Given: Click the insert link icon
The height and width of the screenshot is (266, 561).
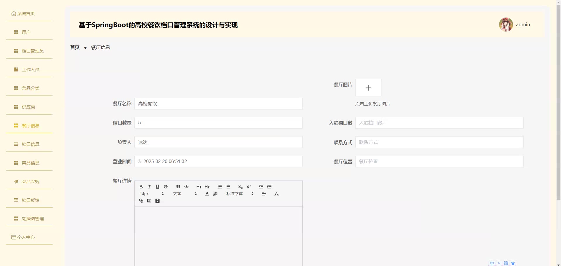Looking at the screenshot, I should [x=141, y=201].
